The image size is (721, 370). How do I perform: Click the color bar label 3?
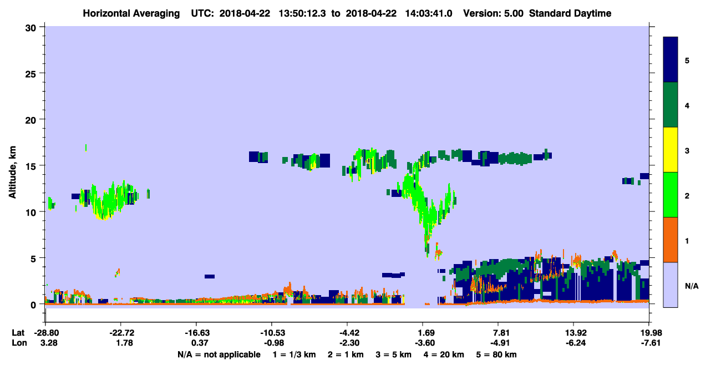tap(687, 150)
